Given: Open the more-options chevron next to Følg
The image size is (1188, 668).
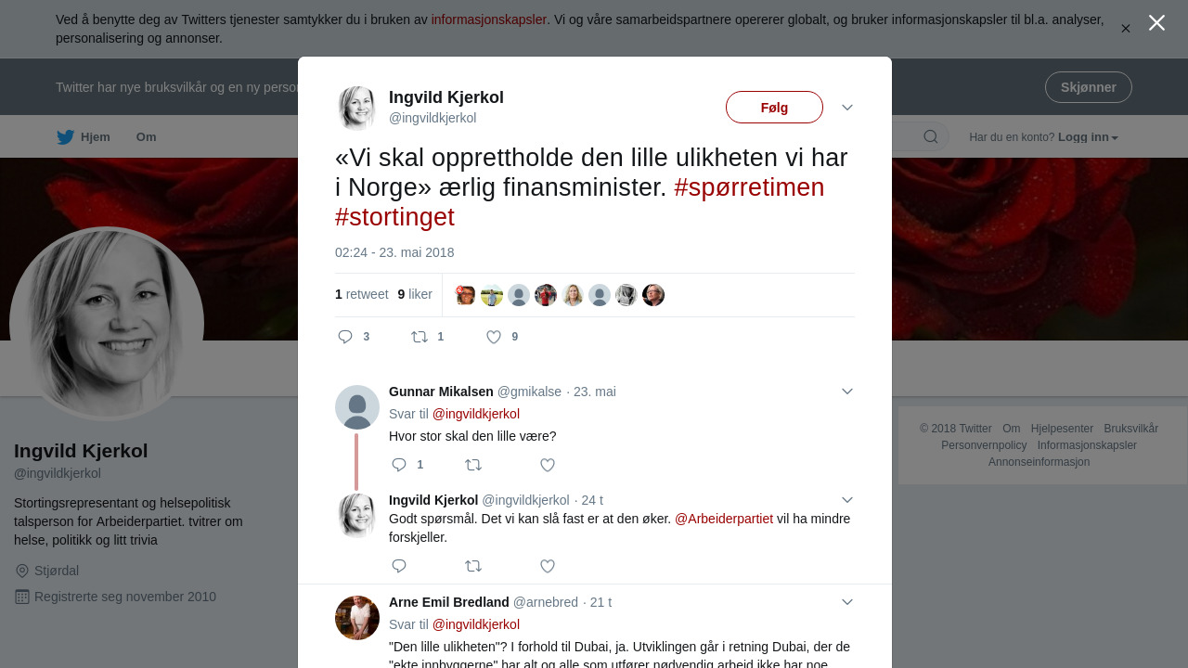Looking at the screenshot, I should coord(847,108).
